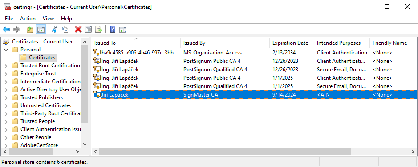The image size is (418, 167).
Task: Open the View menu
Action: 48,19
